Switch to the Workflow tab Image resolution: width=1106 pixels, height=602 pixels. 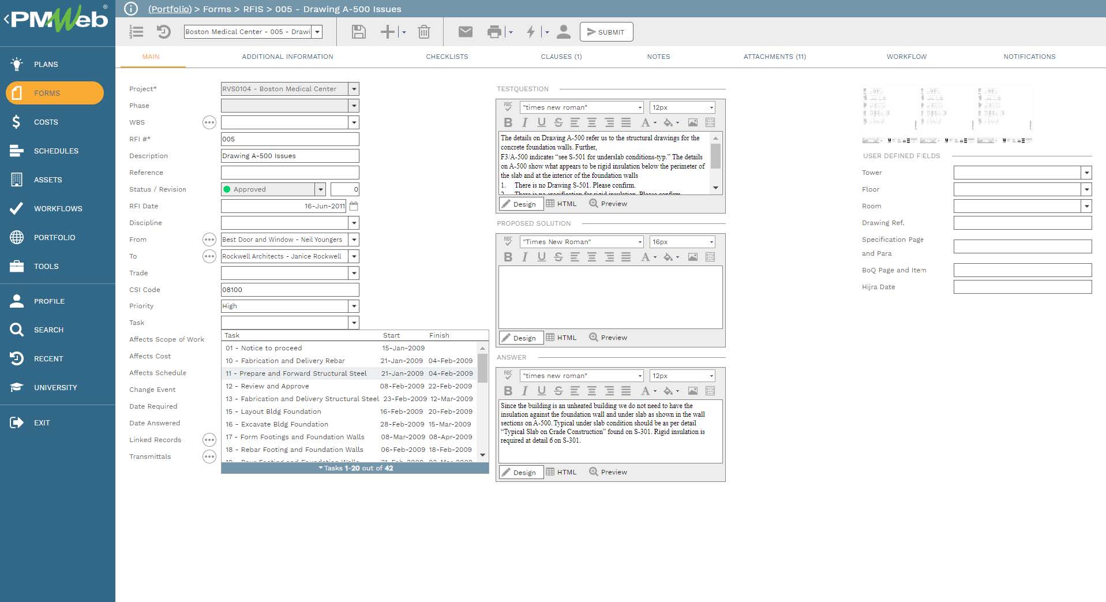pyautogui.click(x=907, y=57)
